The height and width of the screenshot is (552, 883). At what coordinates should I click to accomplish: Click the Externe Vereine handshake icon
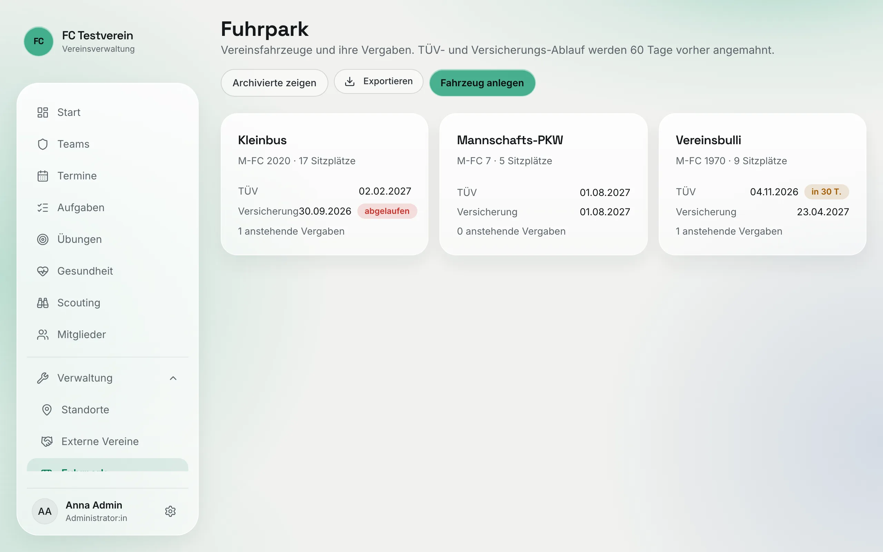(47, 442)
